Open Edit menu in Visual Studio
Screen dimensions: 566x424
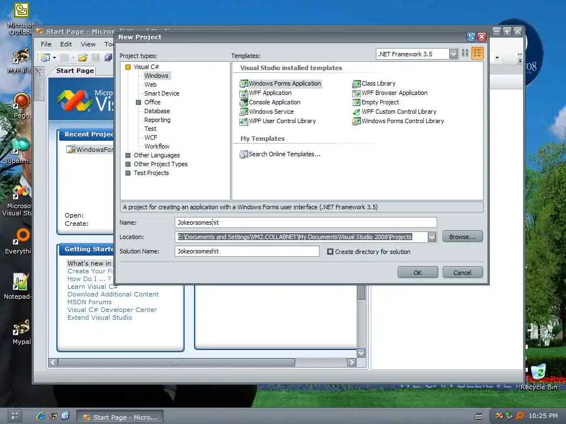66,44
